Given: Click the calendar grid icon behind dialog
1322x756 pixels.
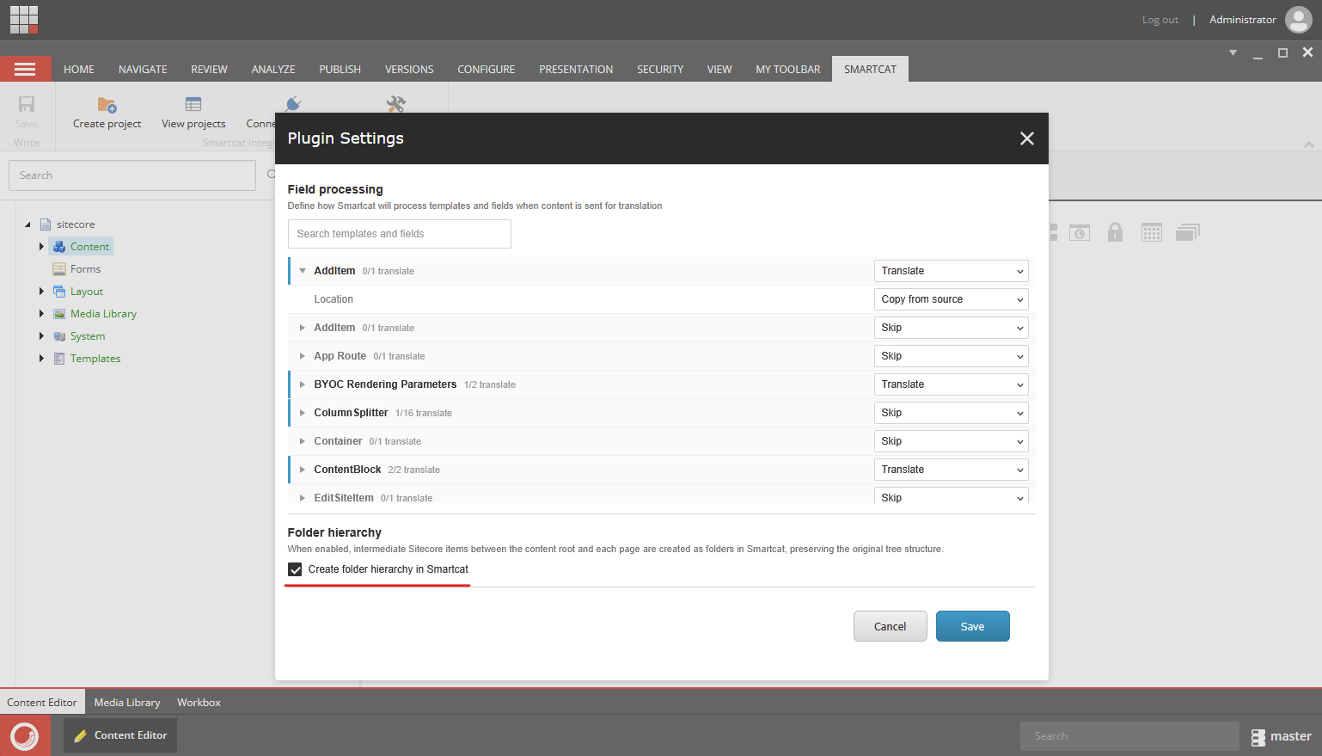Looking at the screenshot, I should (x=1152, y=232).
